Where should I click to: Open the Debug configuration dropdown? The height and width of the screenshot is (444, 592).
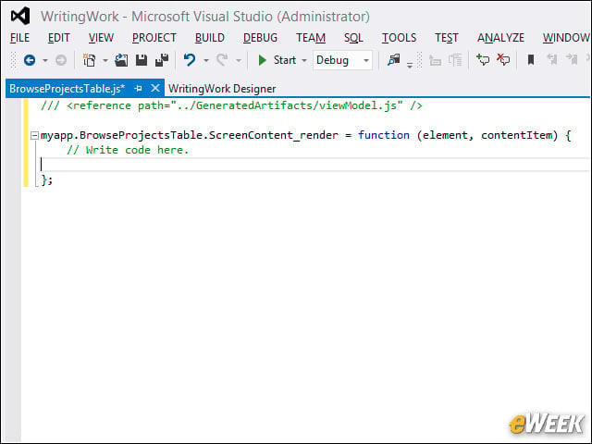point(342,60)
